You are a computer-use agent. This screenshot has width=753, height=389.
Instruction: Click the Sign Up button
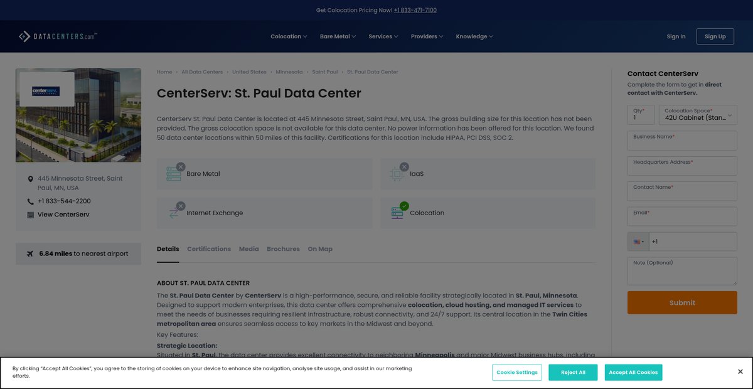(x=715, y=36)
